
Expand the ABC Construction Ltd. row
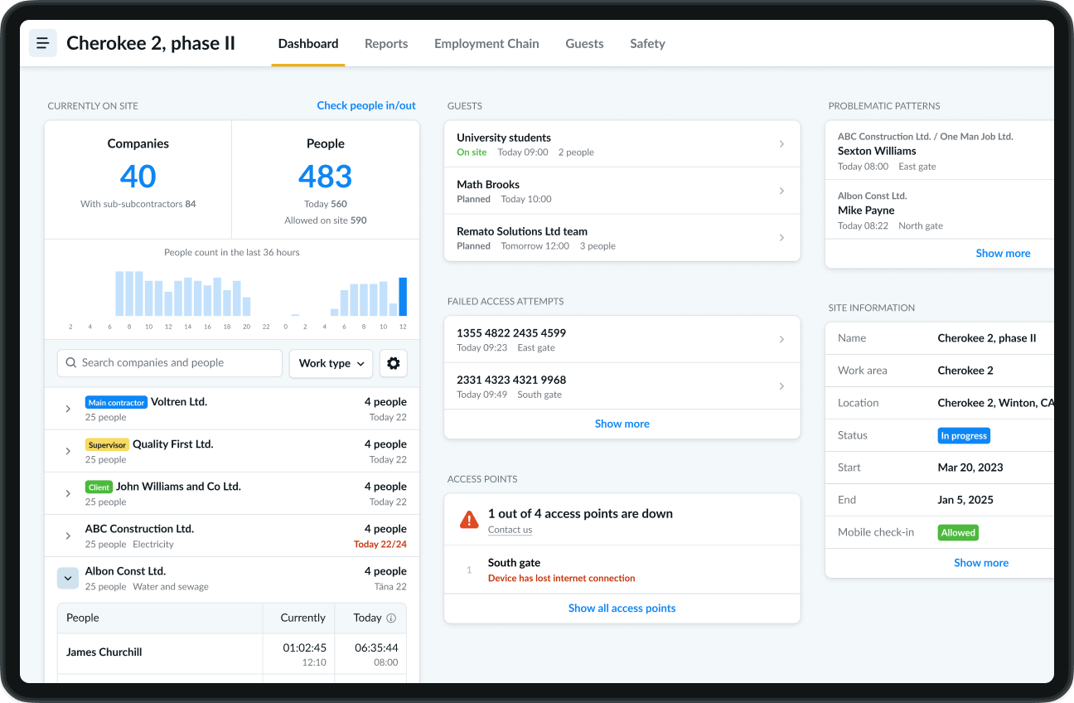pyautogui.click(x=68, y=536)
